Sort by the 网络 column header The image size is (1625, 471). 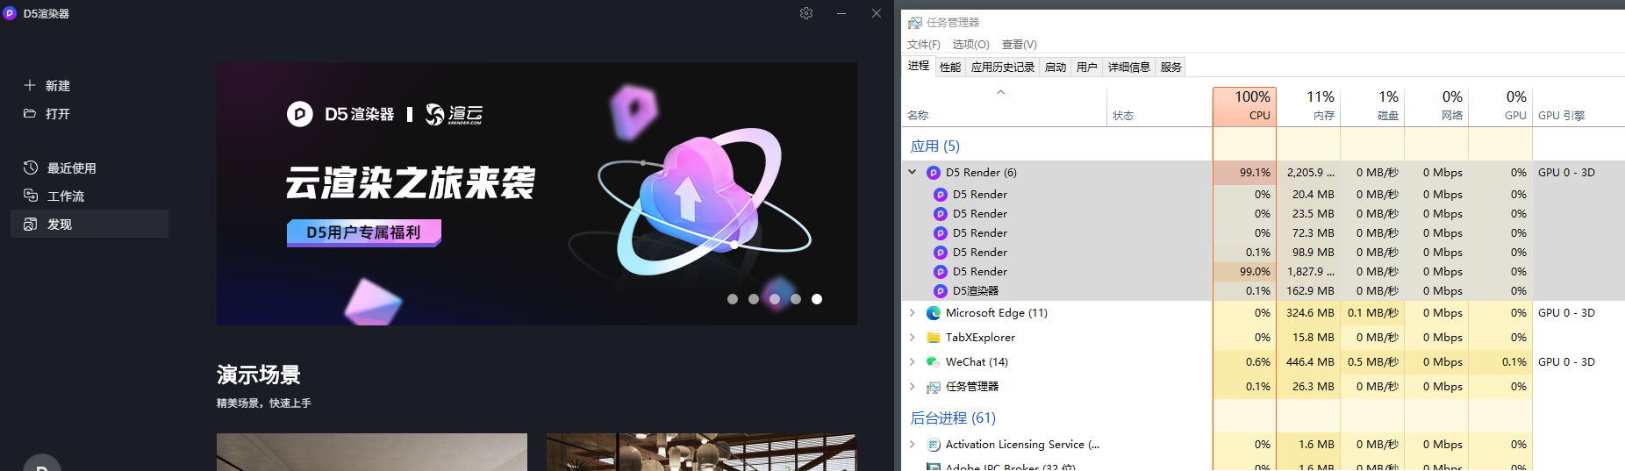(x=1436, y=106)
